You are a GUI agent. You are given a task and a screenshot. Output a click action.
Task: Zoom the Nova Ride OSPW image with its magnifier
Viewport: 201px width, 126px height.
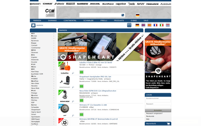[x=73, y=101]
